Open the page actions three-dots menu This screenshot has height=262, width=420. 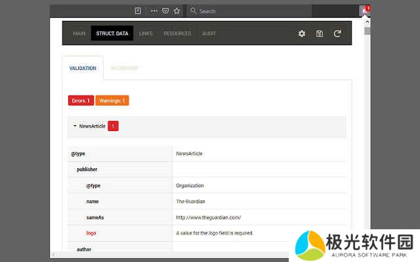(x=154, y=11)
